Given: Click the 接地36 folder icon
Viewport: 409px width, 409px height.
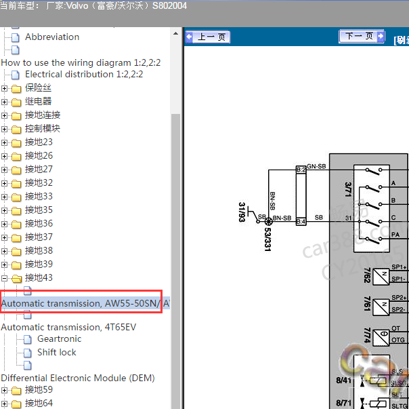Looking at the screenshot, I should [16, 225].
